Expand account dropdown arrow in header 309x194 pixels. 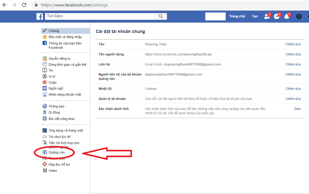point(308,16)
